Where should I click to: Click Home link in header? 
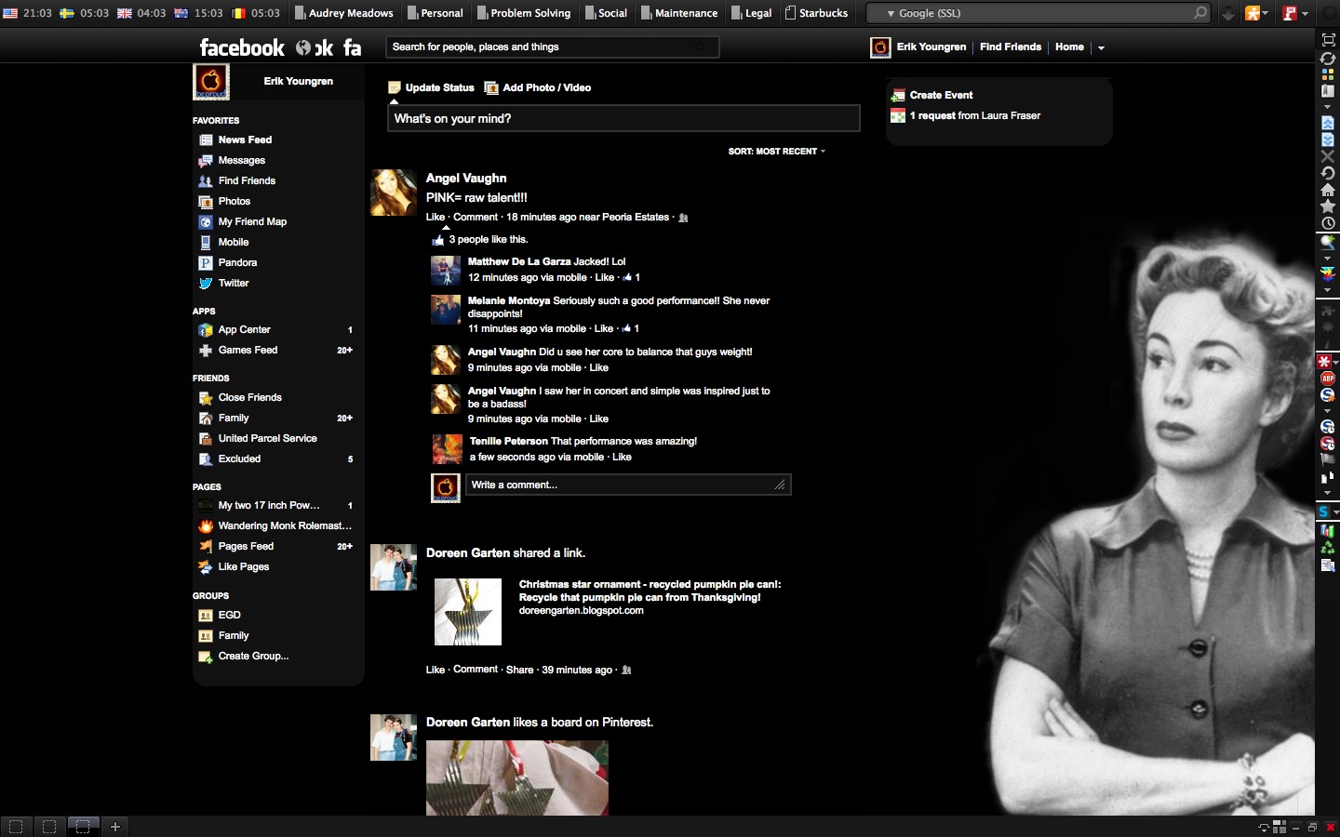click(x=1069, y=46)
